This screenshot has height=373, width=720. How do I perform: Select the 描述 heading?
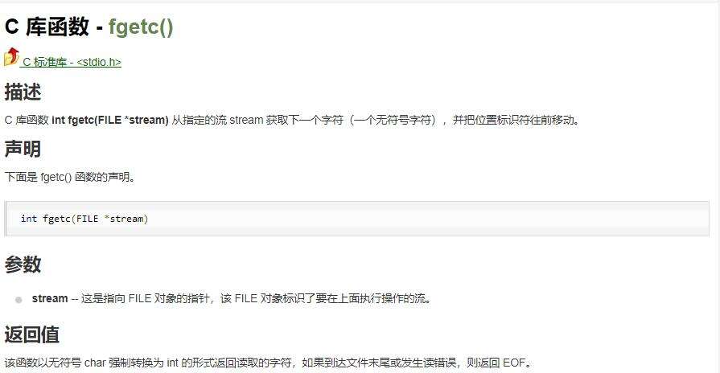(23, 92)
